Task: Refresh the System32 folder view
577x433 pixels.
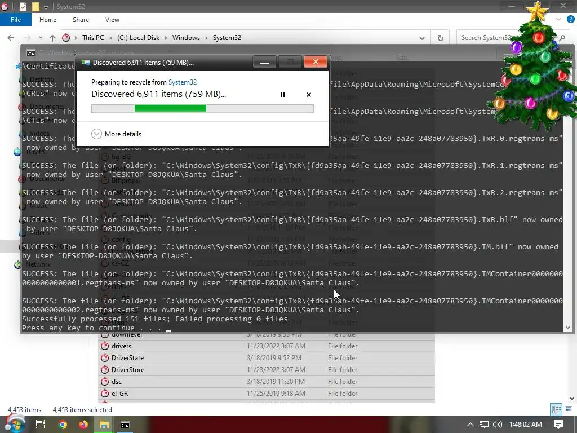Action: coord(440,38)
